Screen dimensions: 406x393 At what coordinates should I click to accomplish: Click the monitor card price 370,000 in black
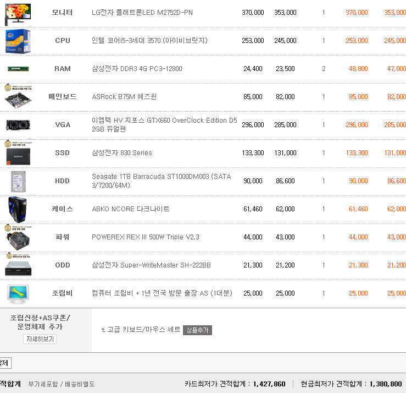click(253, 13)
